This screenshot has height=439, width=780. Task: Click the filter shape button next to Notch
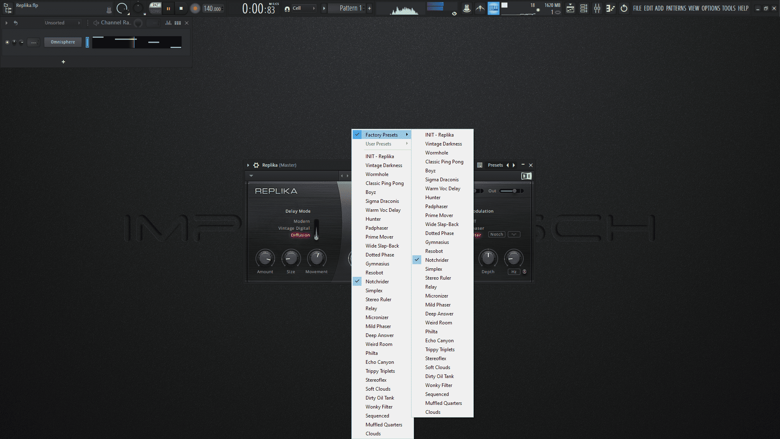click(514, 235)
